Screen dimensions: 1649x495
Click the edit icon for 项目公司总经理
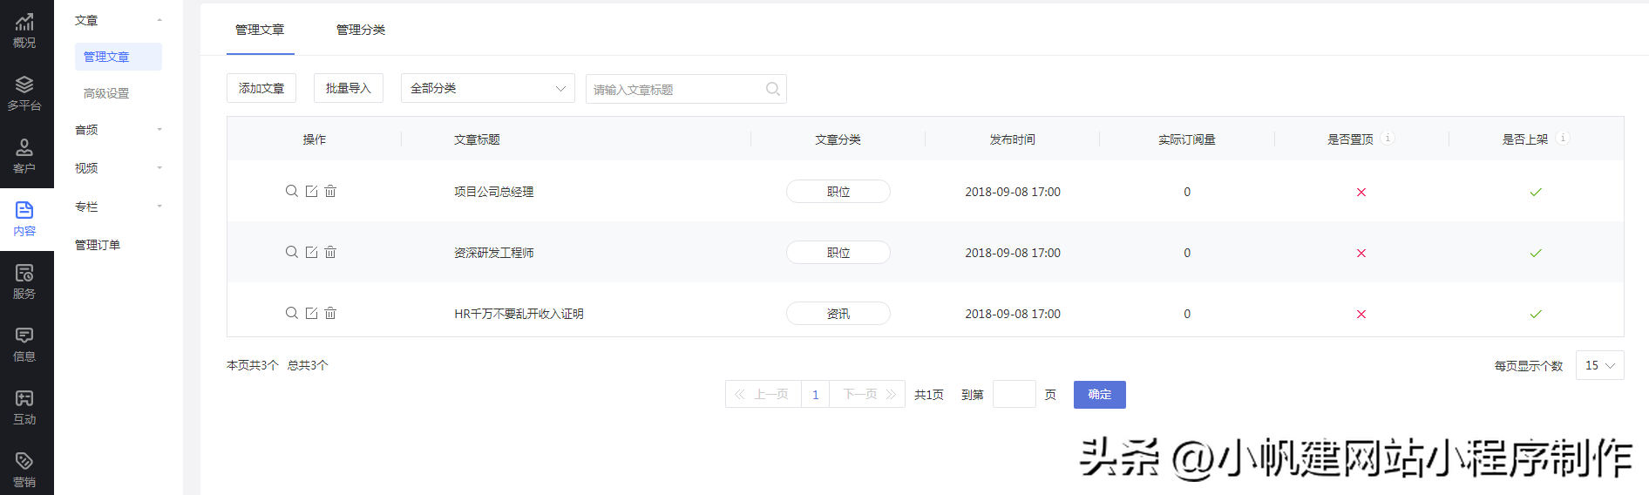pyautogui.click(x=311, y=191)
